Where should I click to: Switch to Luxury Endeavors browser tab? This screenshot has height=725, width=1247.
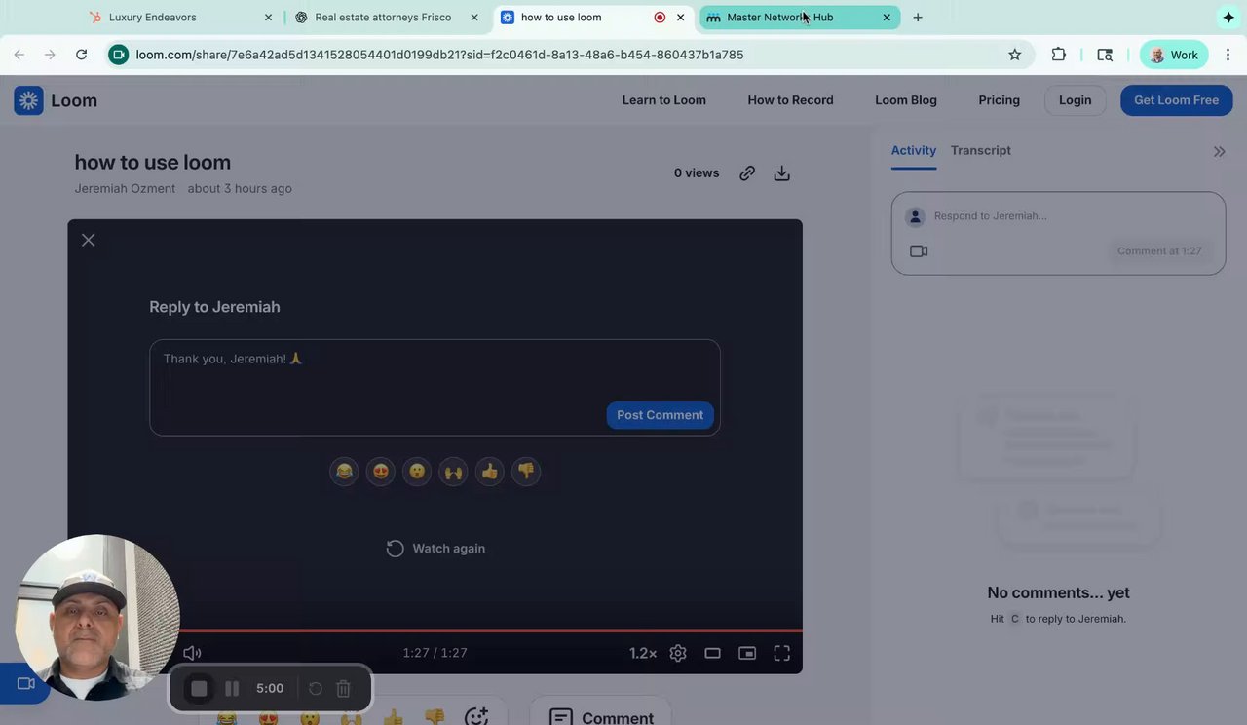tap(180, 18)
